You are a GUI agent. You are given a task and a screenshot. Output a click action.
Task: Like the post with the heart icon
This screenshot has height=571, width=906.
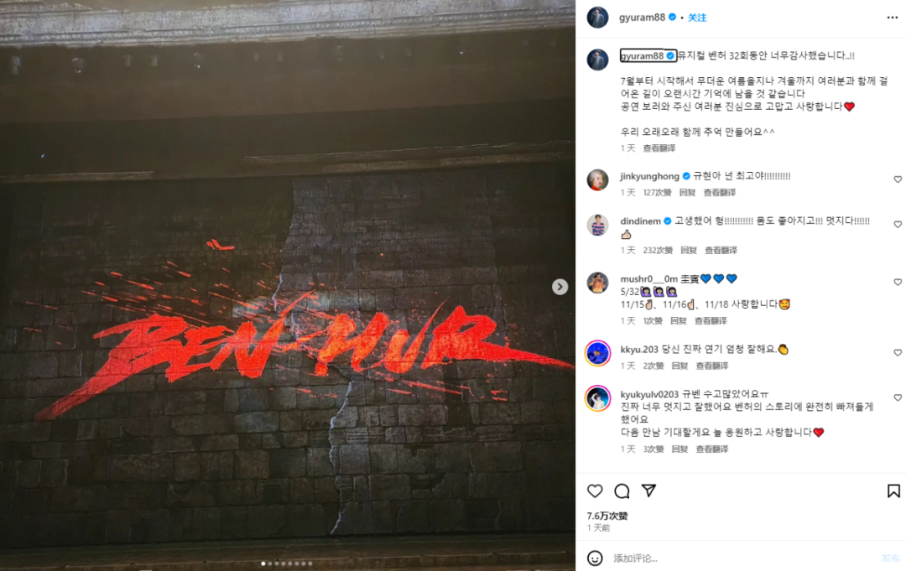click(x=595, y=491)
